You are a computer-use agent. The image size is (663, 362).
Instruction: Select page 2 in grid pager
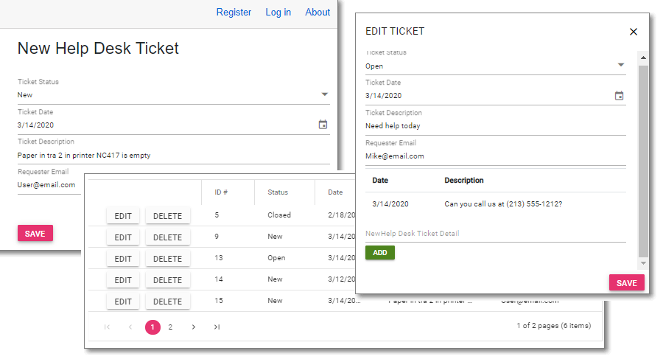coord(170,327)
